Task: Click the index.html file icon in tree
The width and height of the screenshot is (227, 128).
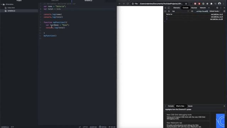Action: [x=6, y=8]
